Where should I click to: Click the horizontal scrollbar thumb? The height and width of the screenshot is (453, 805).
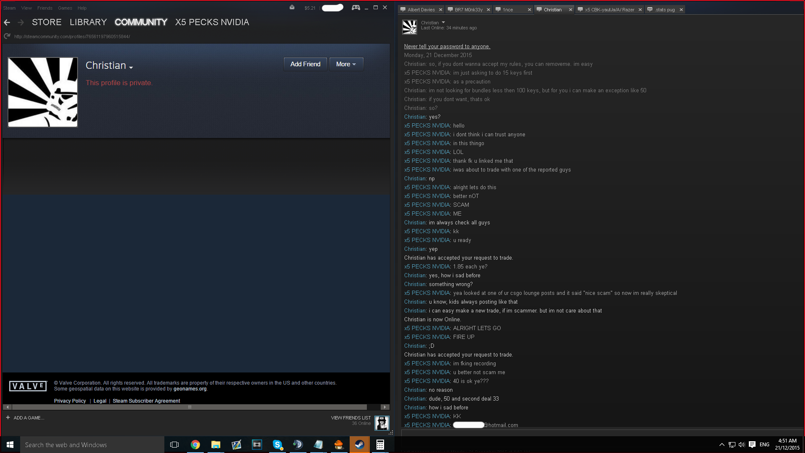pos(190,407)
